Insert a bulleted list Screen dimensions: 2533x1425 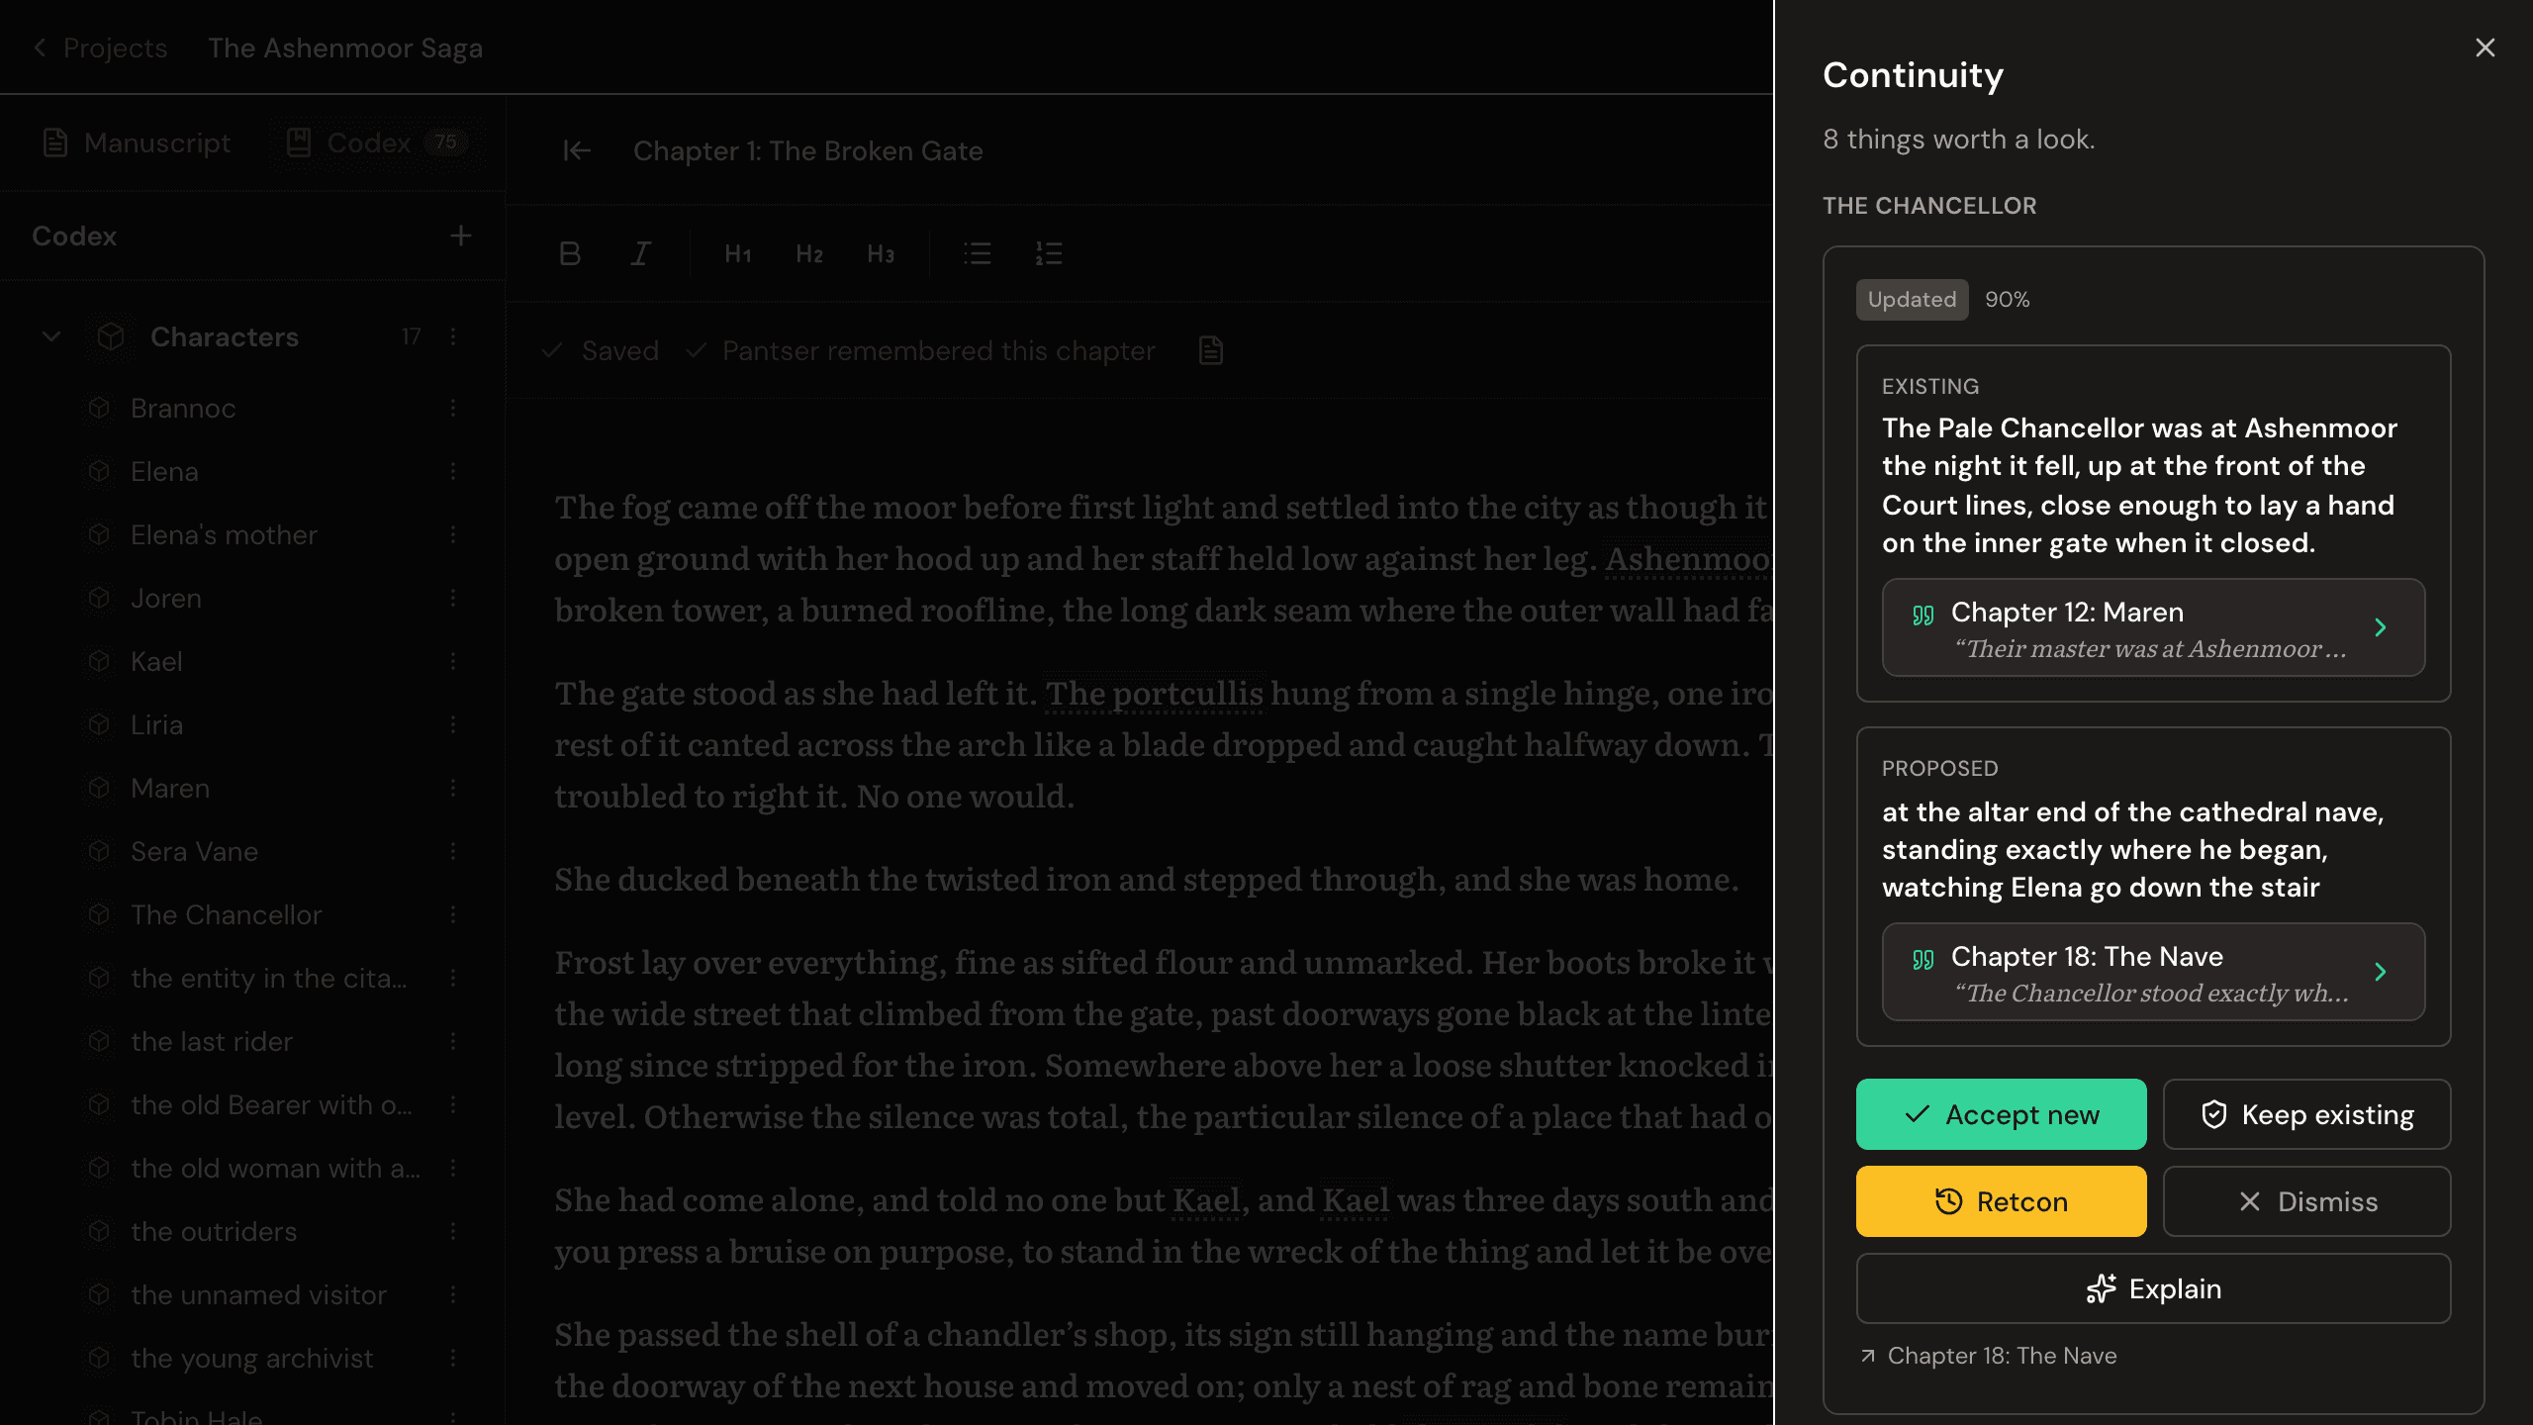(x=978, y=253)
